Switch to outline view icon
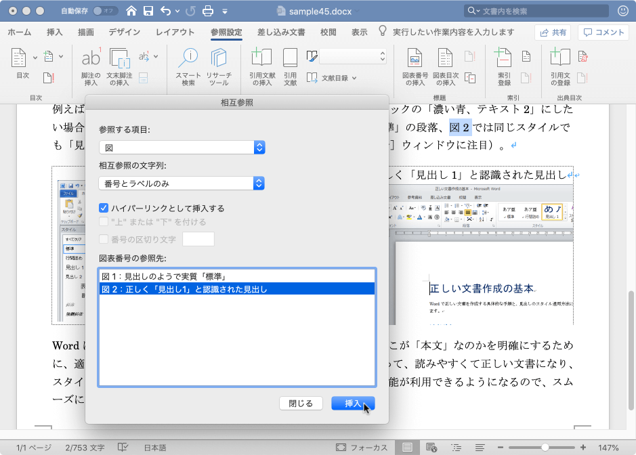The width and height of the screenshot is (636, 455). [457, 448]
